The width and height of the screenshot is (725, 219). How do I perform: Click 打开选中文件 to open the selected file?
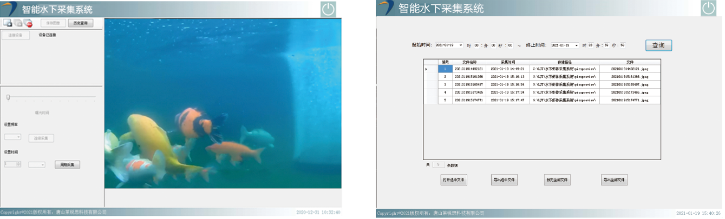pyautogui.click(x=454, y=180)
